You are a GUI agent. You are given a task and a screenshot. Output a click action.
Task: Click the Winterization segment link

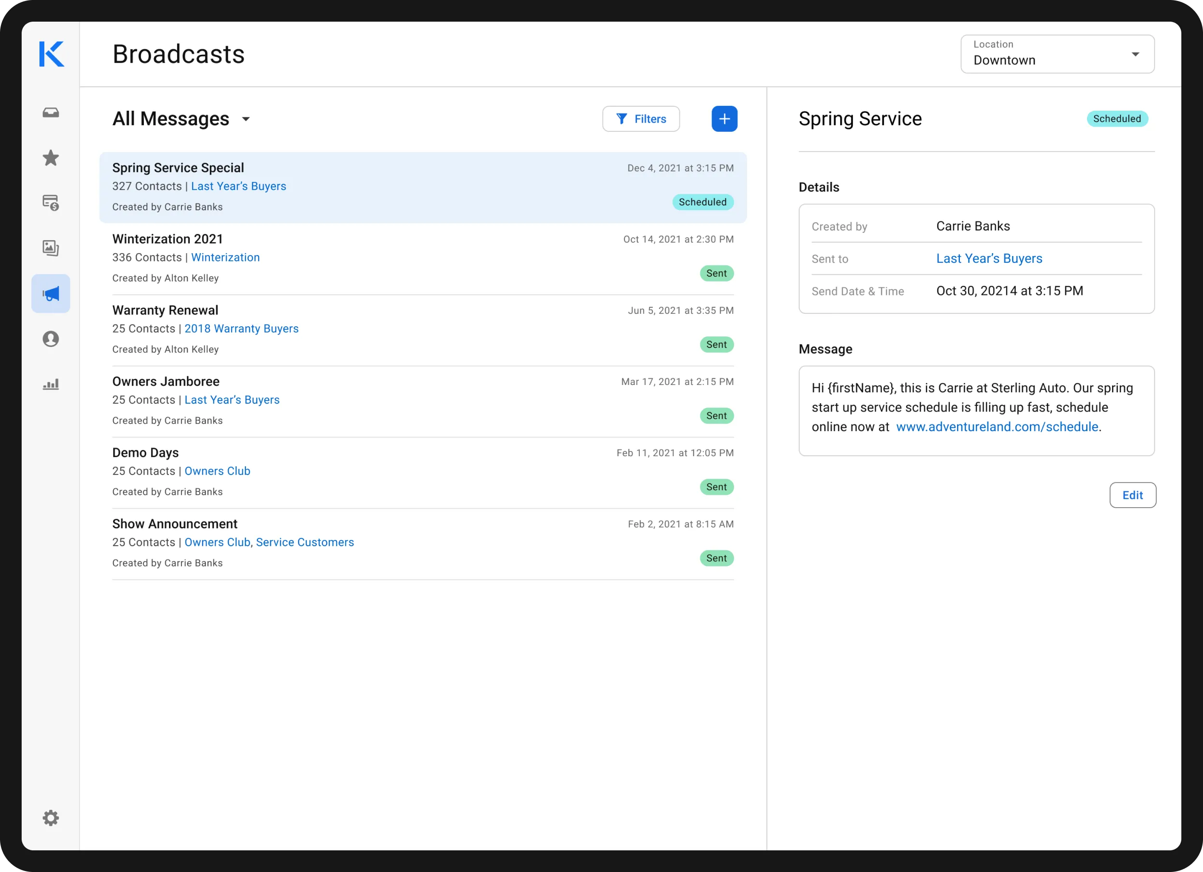point(225,257)
